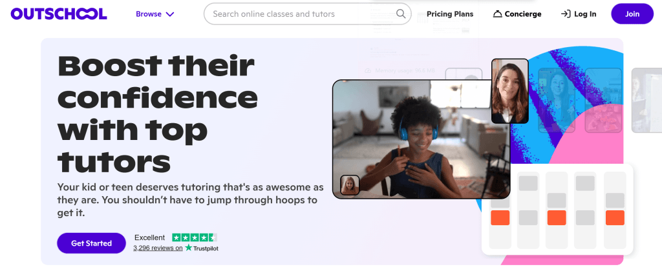Click the Concierge bell icon

click(497, 14)
